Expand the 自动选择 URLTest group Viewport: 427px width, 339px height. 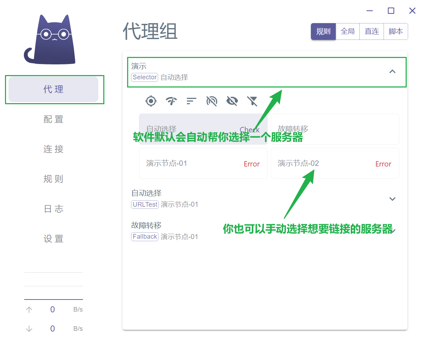(x=392, y=199)
